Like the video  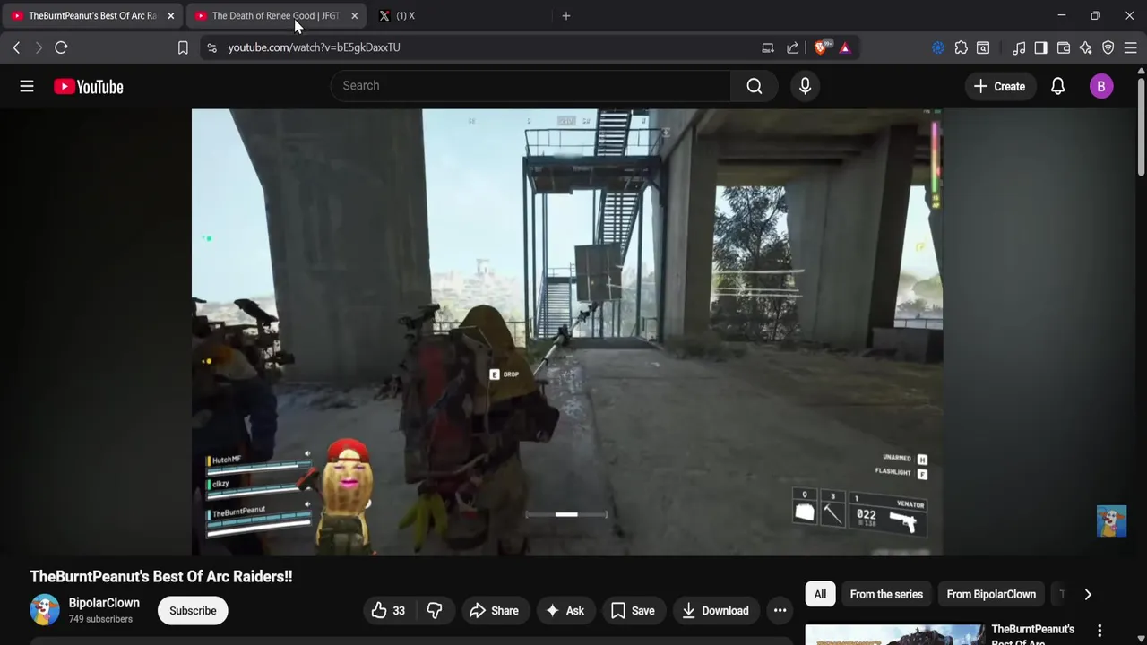[388, 611]
